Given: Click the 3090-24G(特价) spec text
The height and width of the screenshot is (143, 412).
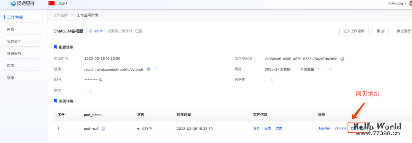Looking at the screenshot, I should tap(278, 69).
